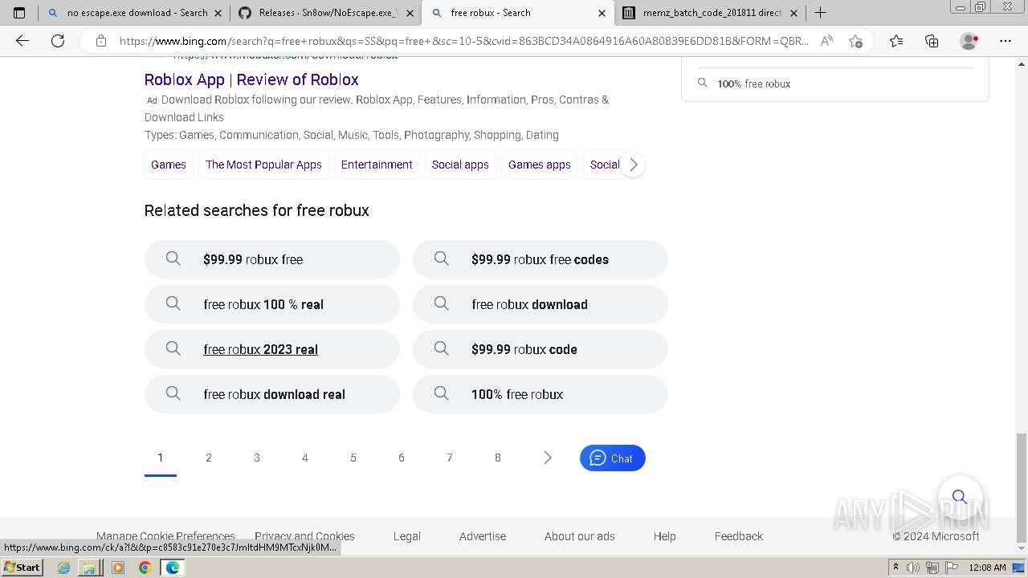Screen dimensions: 1028x578
Task: Search related: free robux download real
Action: pyautogui.click(x=272, y=394)
